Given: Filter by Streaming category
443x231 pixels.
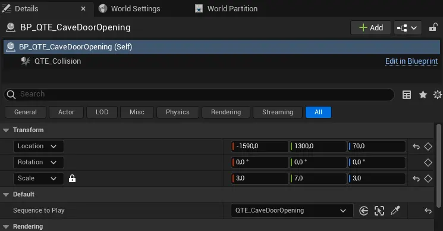Looking at the screenshot, I should [x=278, y=113].
